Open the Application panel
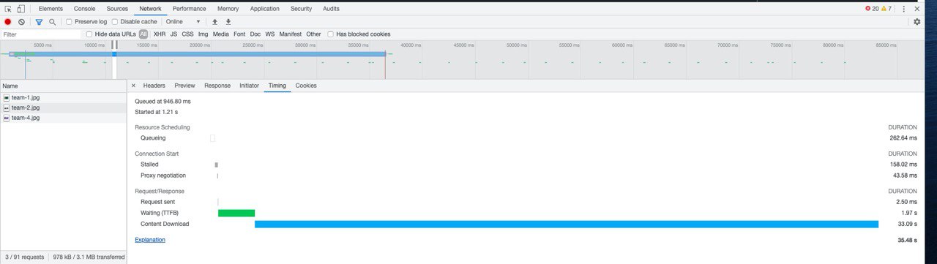 click(264, 9)
